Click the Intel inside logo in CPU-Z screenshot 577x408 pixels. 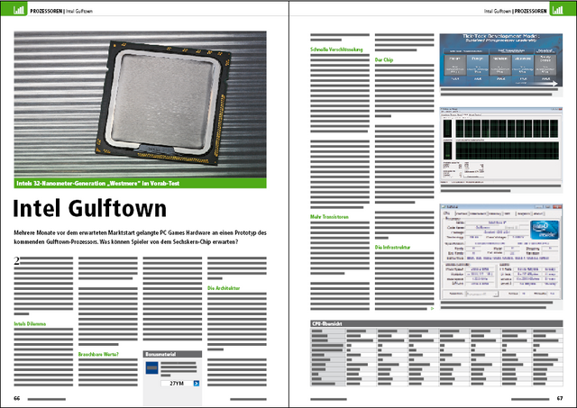pos(545,230)
